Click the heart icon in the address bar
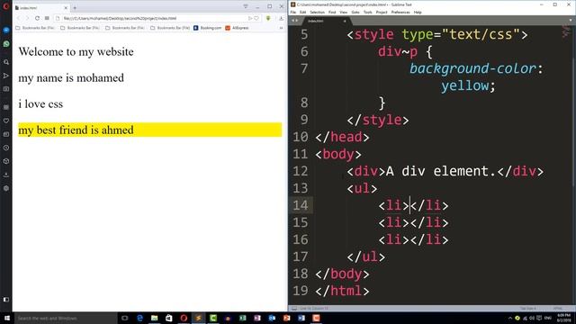The width and height of the screenshot is (576, 324). 256,18
